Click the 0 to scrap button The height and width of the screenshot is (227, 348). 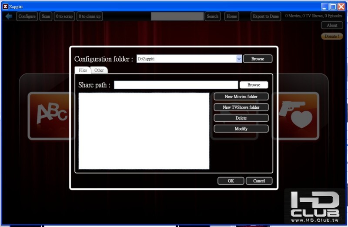(64, 17)
